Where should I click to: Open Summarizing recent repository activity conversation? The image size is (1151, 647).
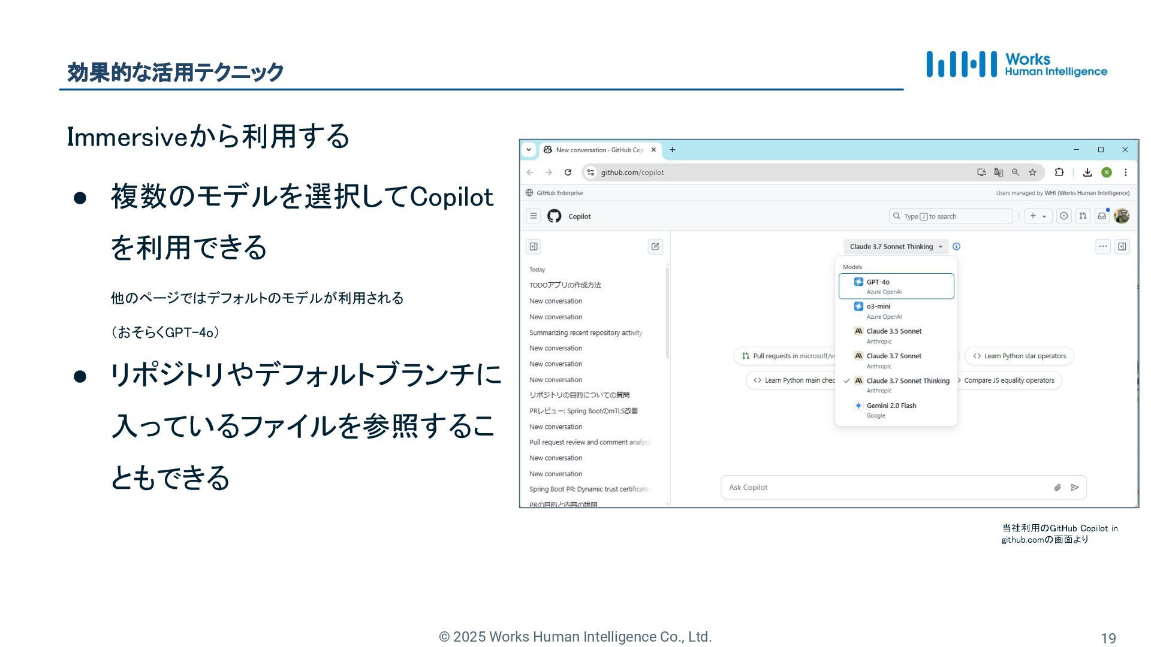[x=586, y=332]
